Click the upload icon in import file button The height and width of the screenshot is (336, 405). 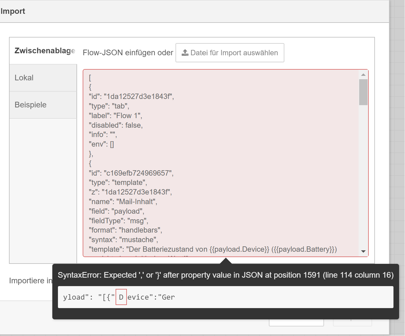coord(185,53)
